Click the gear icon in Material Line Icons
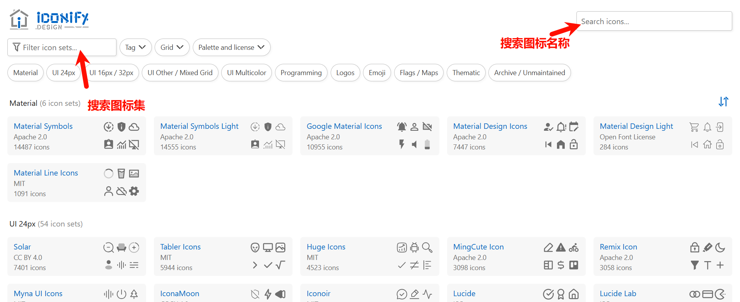 click(134, 191)
